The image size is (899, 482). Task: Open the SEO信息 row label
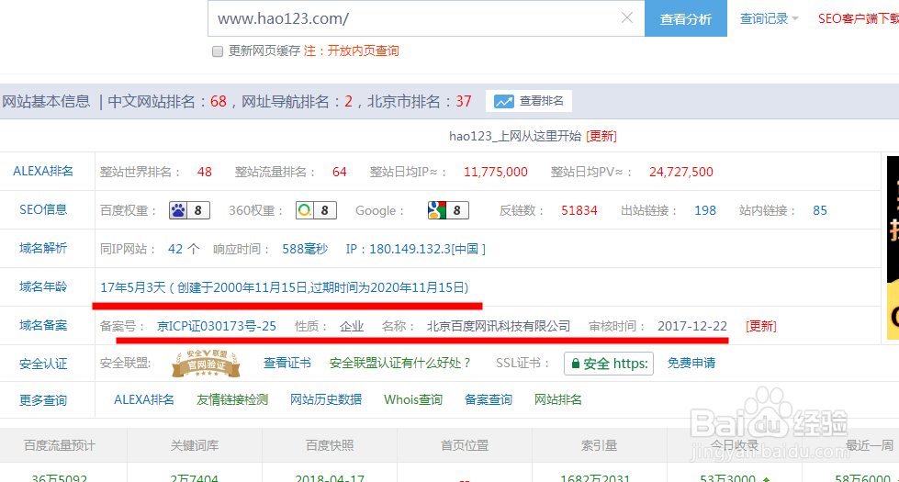coord(43,209)
